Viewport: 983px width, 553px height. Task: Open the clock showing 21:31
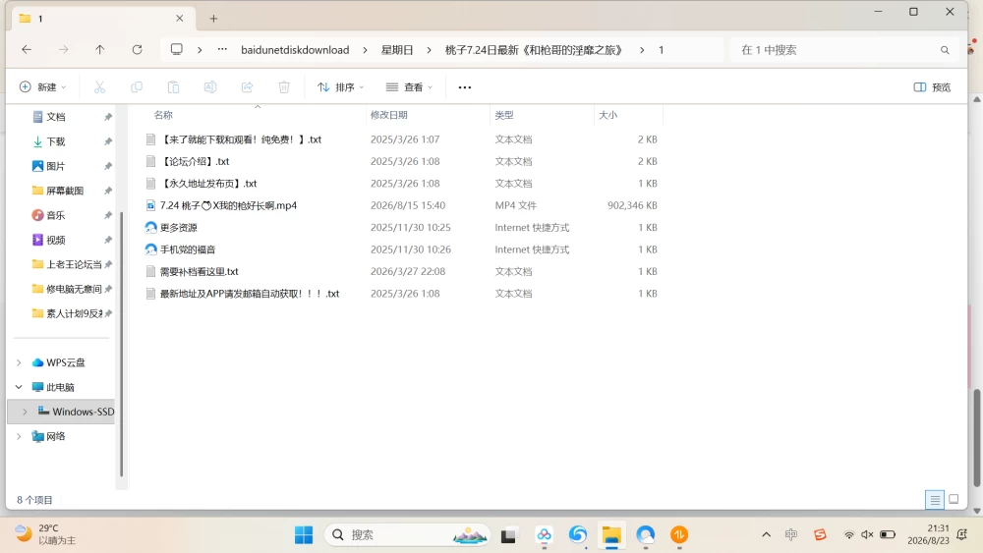(x=929, y=534)
